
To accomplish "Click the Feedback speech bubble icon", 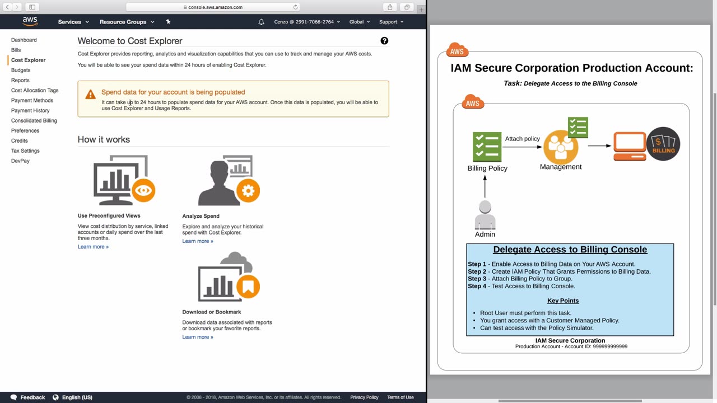I will [x=14, y=397].
